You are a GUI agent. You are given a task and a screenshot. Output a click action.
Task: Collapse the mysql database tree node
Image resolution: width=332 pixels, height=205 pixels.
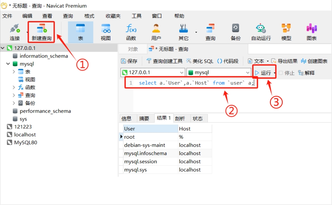point(8,64)
